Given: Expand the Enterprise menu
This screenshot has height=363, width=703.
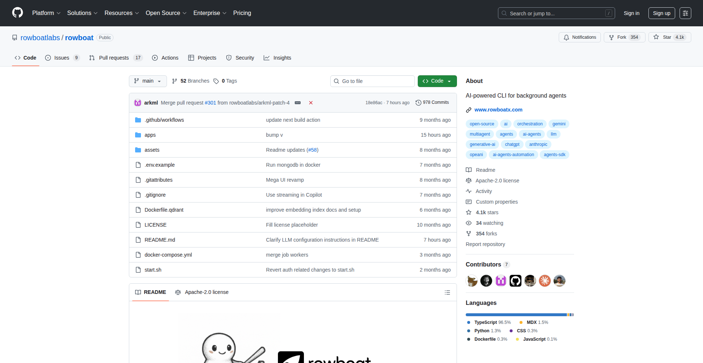Looking at the screenshot, I should [210, 13].
